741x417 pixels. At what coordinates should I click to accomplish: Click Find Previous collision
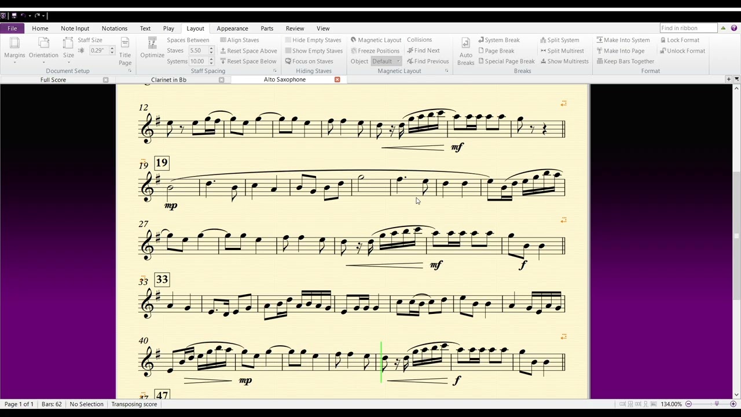click(x=428, y=61)
